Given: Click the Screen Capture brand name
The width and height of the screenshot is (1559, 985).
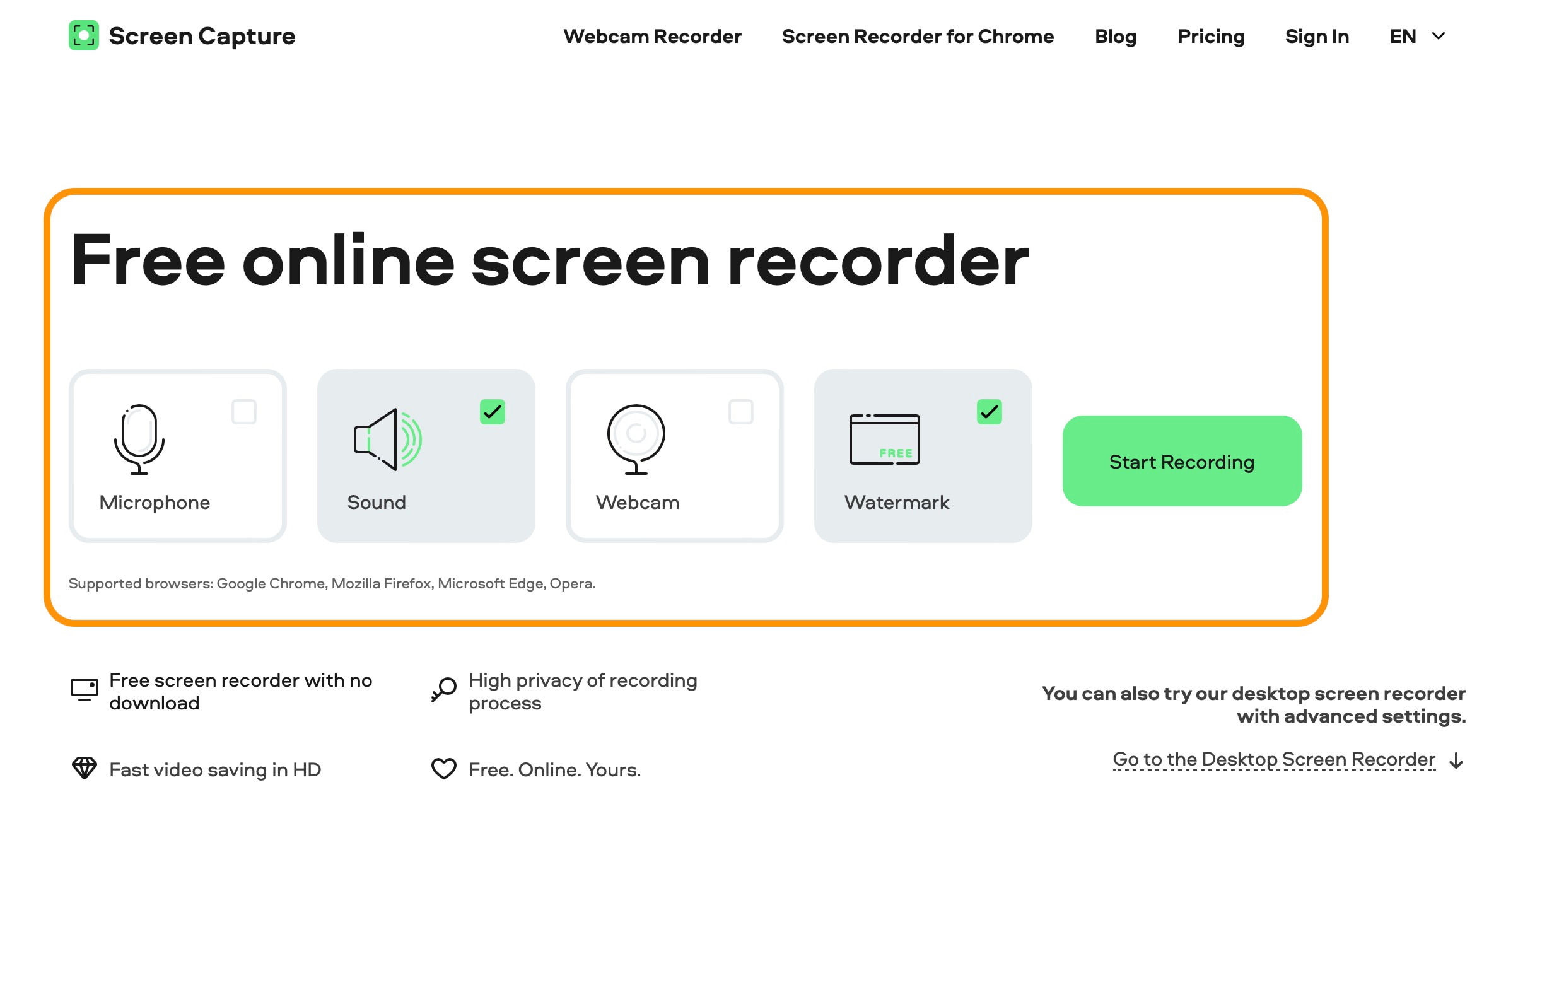Looking at the screenshot, I should [202, 36].
